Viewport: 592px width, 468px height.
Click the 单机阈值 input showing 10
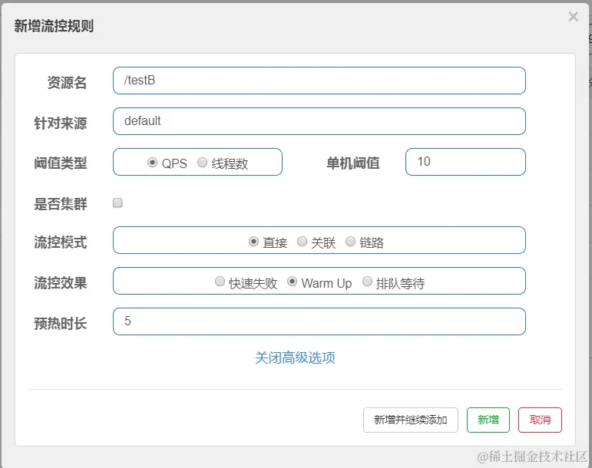(x=465, y=162)
